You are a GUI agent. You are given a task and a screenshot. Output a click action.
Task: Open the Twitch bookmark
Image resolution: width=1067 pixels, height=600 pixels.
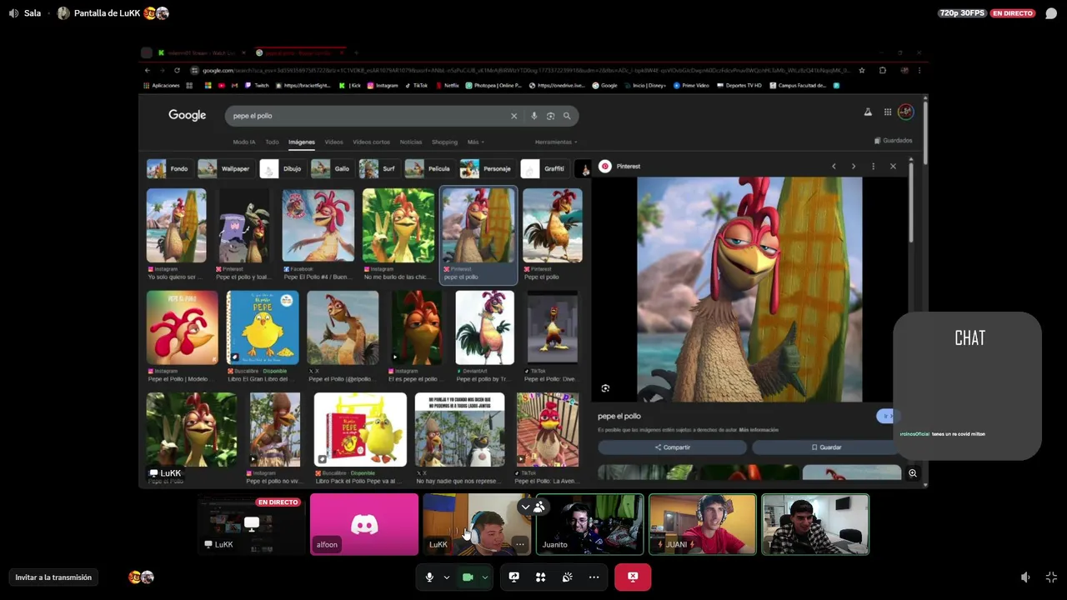(x=256, y=85)
